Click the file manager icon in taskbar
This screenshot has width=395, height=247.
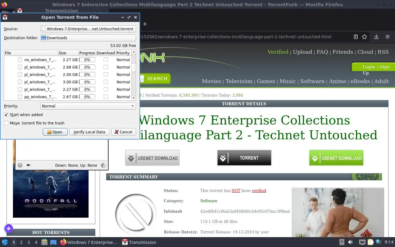click(44, 242)
